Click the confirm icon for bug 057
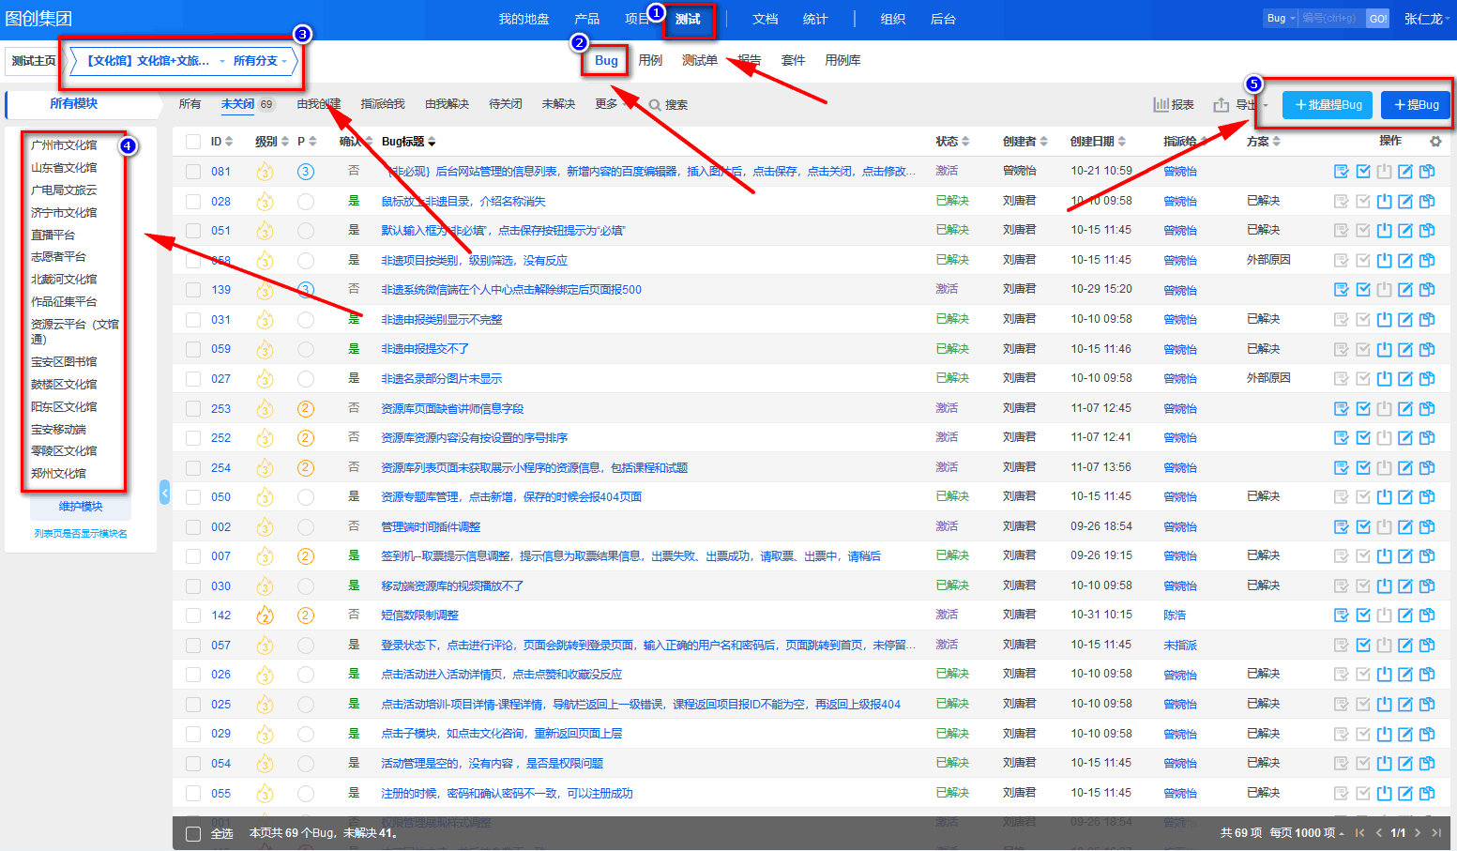Image resolution: width=1457 pixels, height=851 pixels. point(1342,645)
